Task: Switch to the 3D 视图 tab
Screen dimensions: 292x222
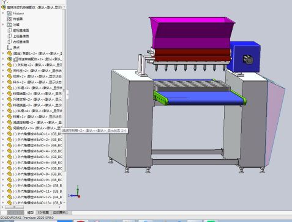Action: pyautogui.click(x=43, y=212)
